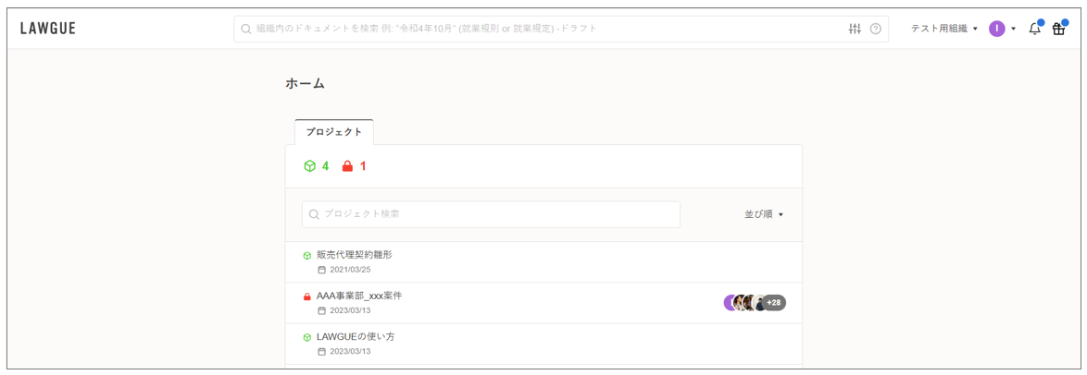Image resolution: width=1087 pixels, height=375 pixels.
Task: Click the purple user avatar icon
Action: click(997, 29)
